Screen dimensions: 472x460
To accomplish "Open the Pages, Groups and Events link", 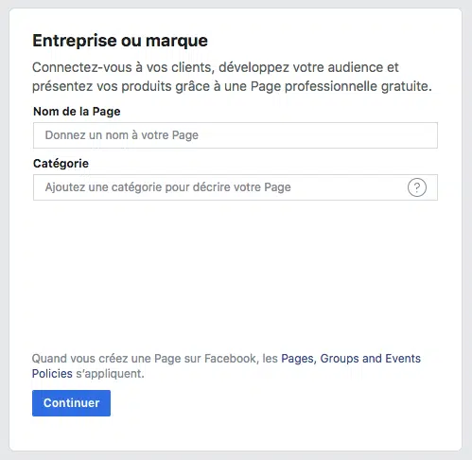I will point(351,359).
